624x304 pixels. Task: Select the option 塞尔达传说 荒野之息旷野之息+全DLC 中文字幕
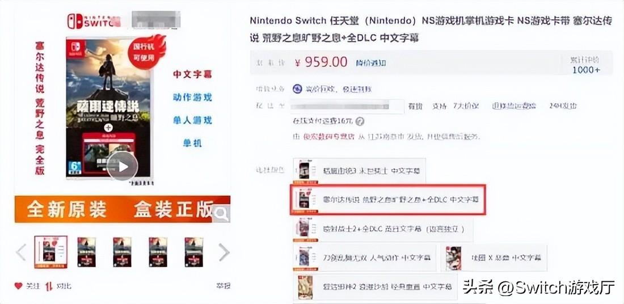388,199
